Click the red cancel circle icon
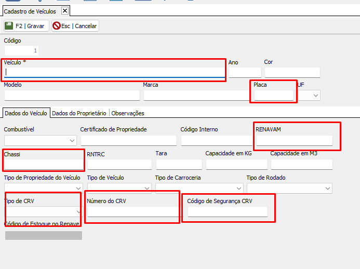360x269 pixels. coord(56,26)
